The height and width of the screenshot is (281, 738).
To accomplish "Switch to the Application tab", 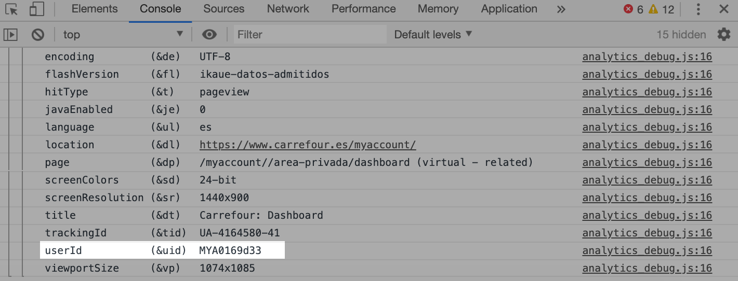I will tap(509, 9).
